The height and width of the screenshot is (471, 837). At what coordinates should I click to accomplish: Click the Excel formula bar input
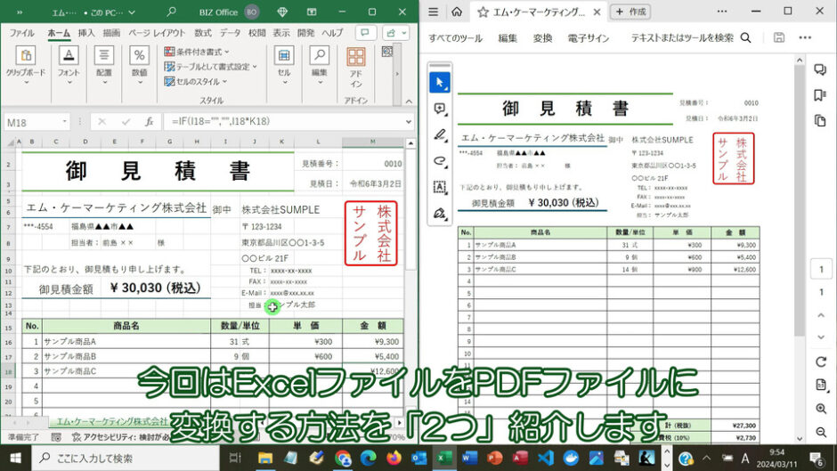click(285, 122)
